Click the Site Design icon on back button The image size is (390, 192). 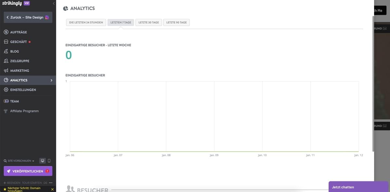(x=47, y=17)
